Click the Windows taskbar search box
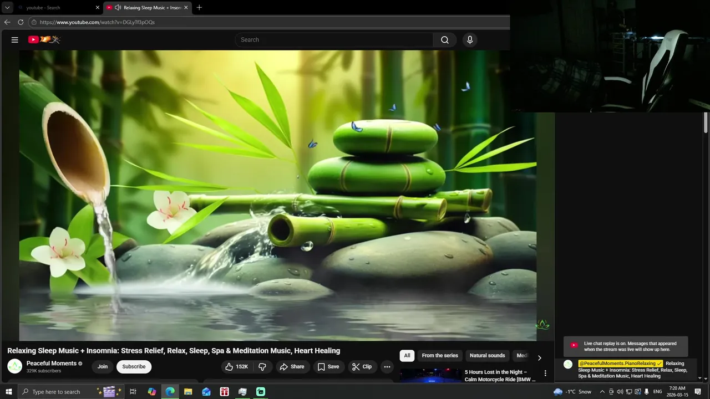Image resolution: width=710 pixels, height=399 pixels. [x=70, y=392]
